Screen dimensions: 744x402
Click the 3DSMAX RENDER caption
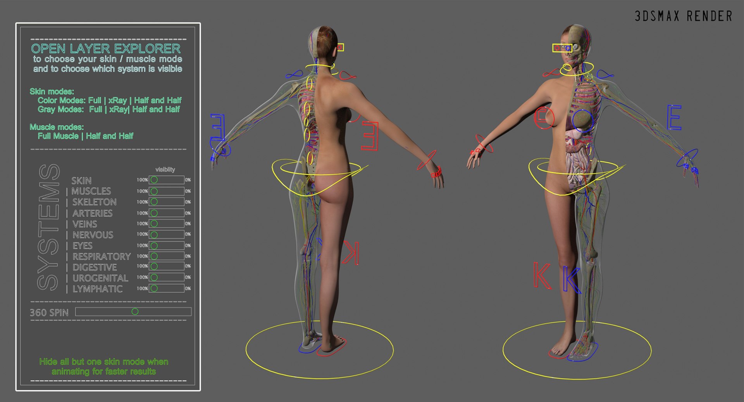(x=683, y=16)
